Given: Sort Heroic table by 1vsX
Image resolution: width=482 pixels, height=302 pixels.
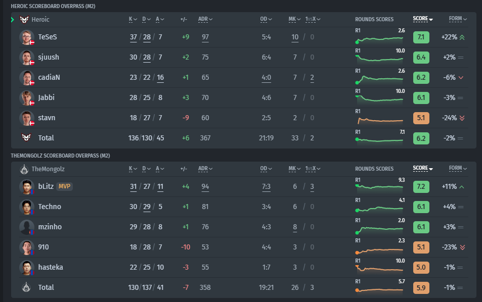Looking at the screenshot, I should (x=313, y=19).
